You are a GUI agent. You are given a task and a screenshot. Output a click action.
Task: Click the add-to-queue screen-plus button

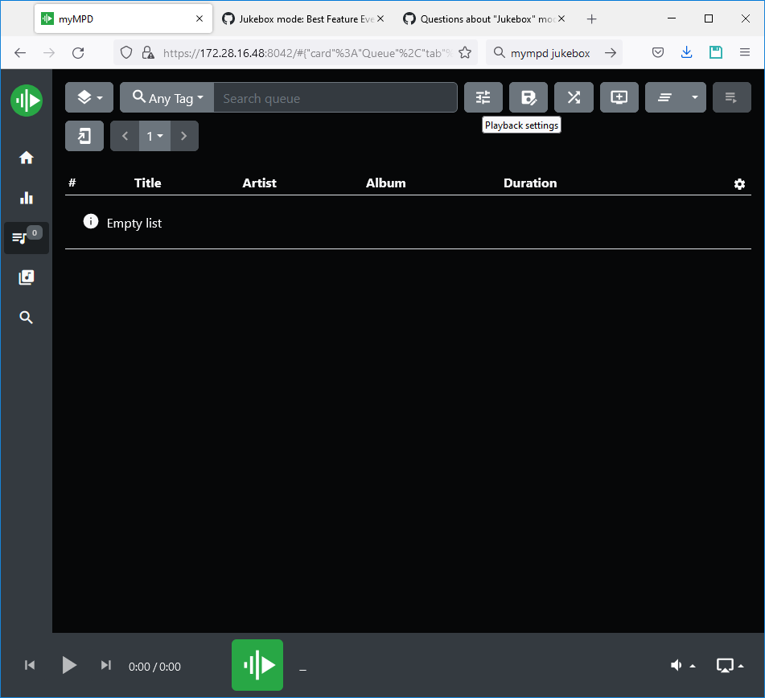[x=619, y=97]
